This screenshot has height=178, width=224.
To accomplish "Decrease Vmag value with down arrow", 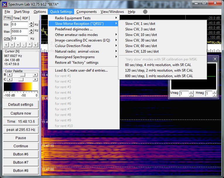I will tap(191, 95).
